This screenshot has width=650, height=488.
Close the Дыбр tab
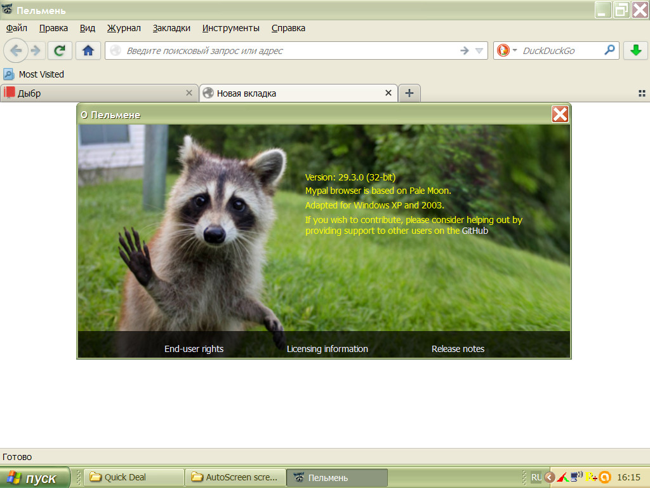coord(189,93)
